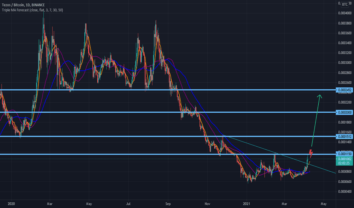Click the 0.0000600 price axis value

345,182
